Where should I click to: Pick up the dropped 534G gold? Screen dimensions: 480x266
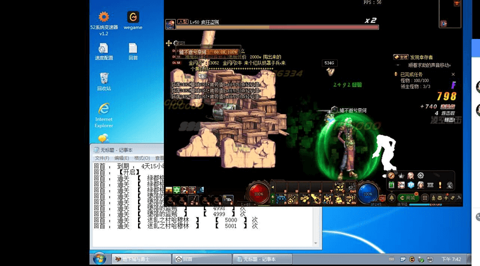click(329, 71)
